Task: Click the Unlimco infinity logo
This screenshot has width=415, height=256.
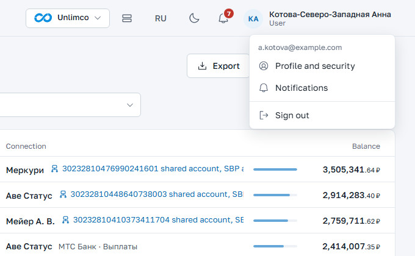Action: [43, 18]
